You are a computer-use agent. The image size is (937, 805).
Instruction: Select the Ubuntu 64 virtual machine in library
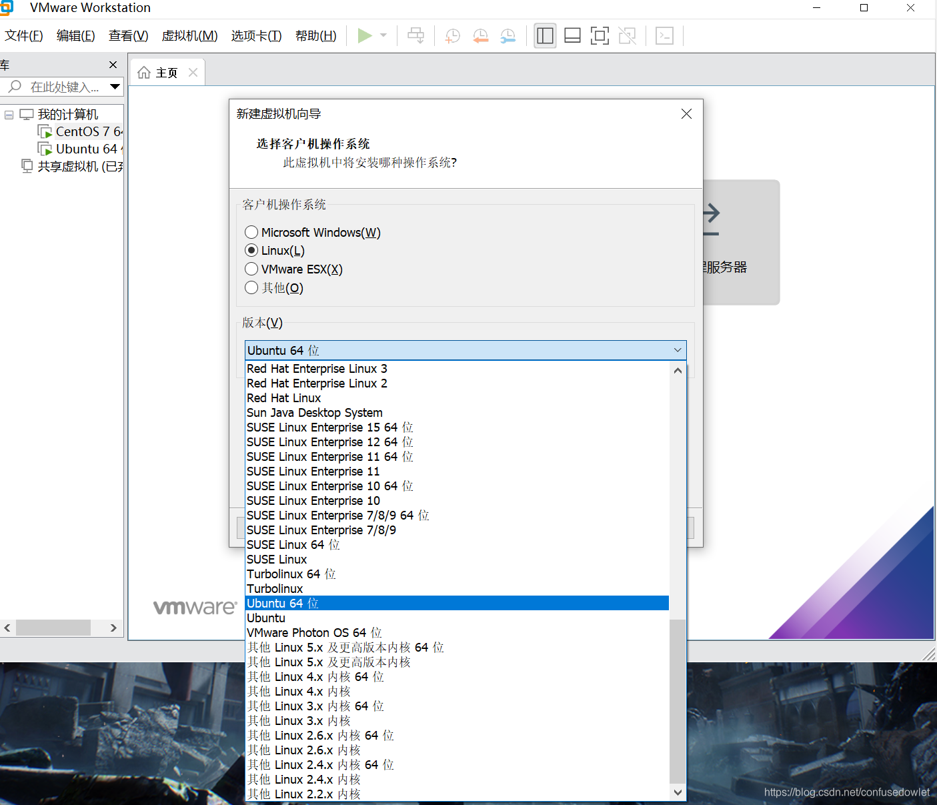pyautogui.click(x=80, y=149)
